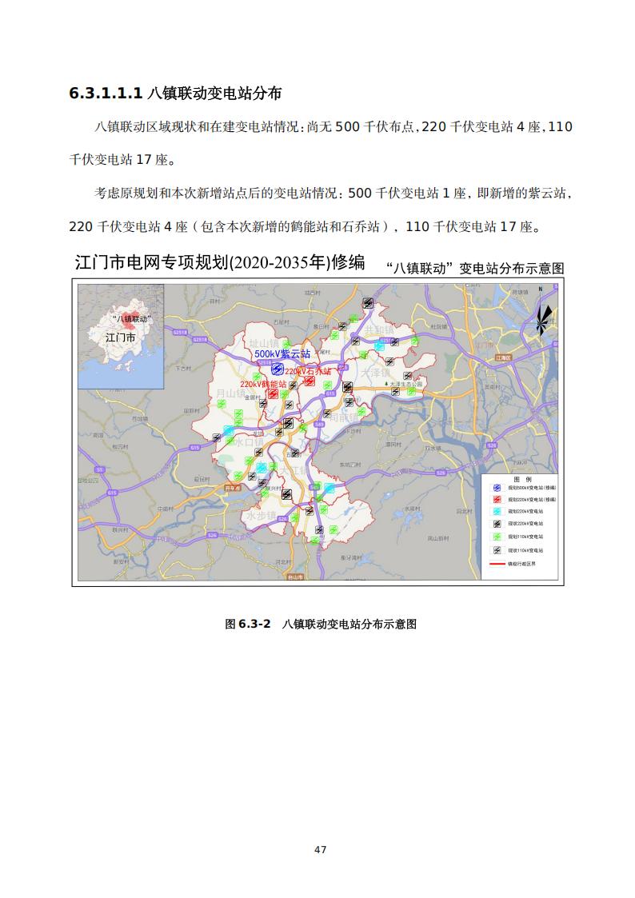
Task: Click heading 6.3.1.1.1 八镇联动变电站分布
Action: [x=175, y=94]
